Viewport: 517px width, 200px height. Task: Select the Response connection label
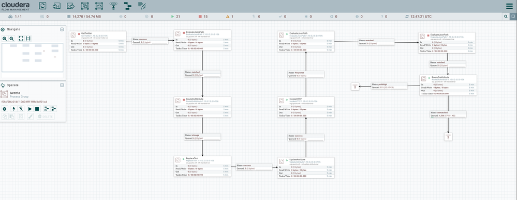(306, 74)
